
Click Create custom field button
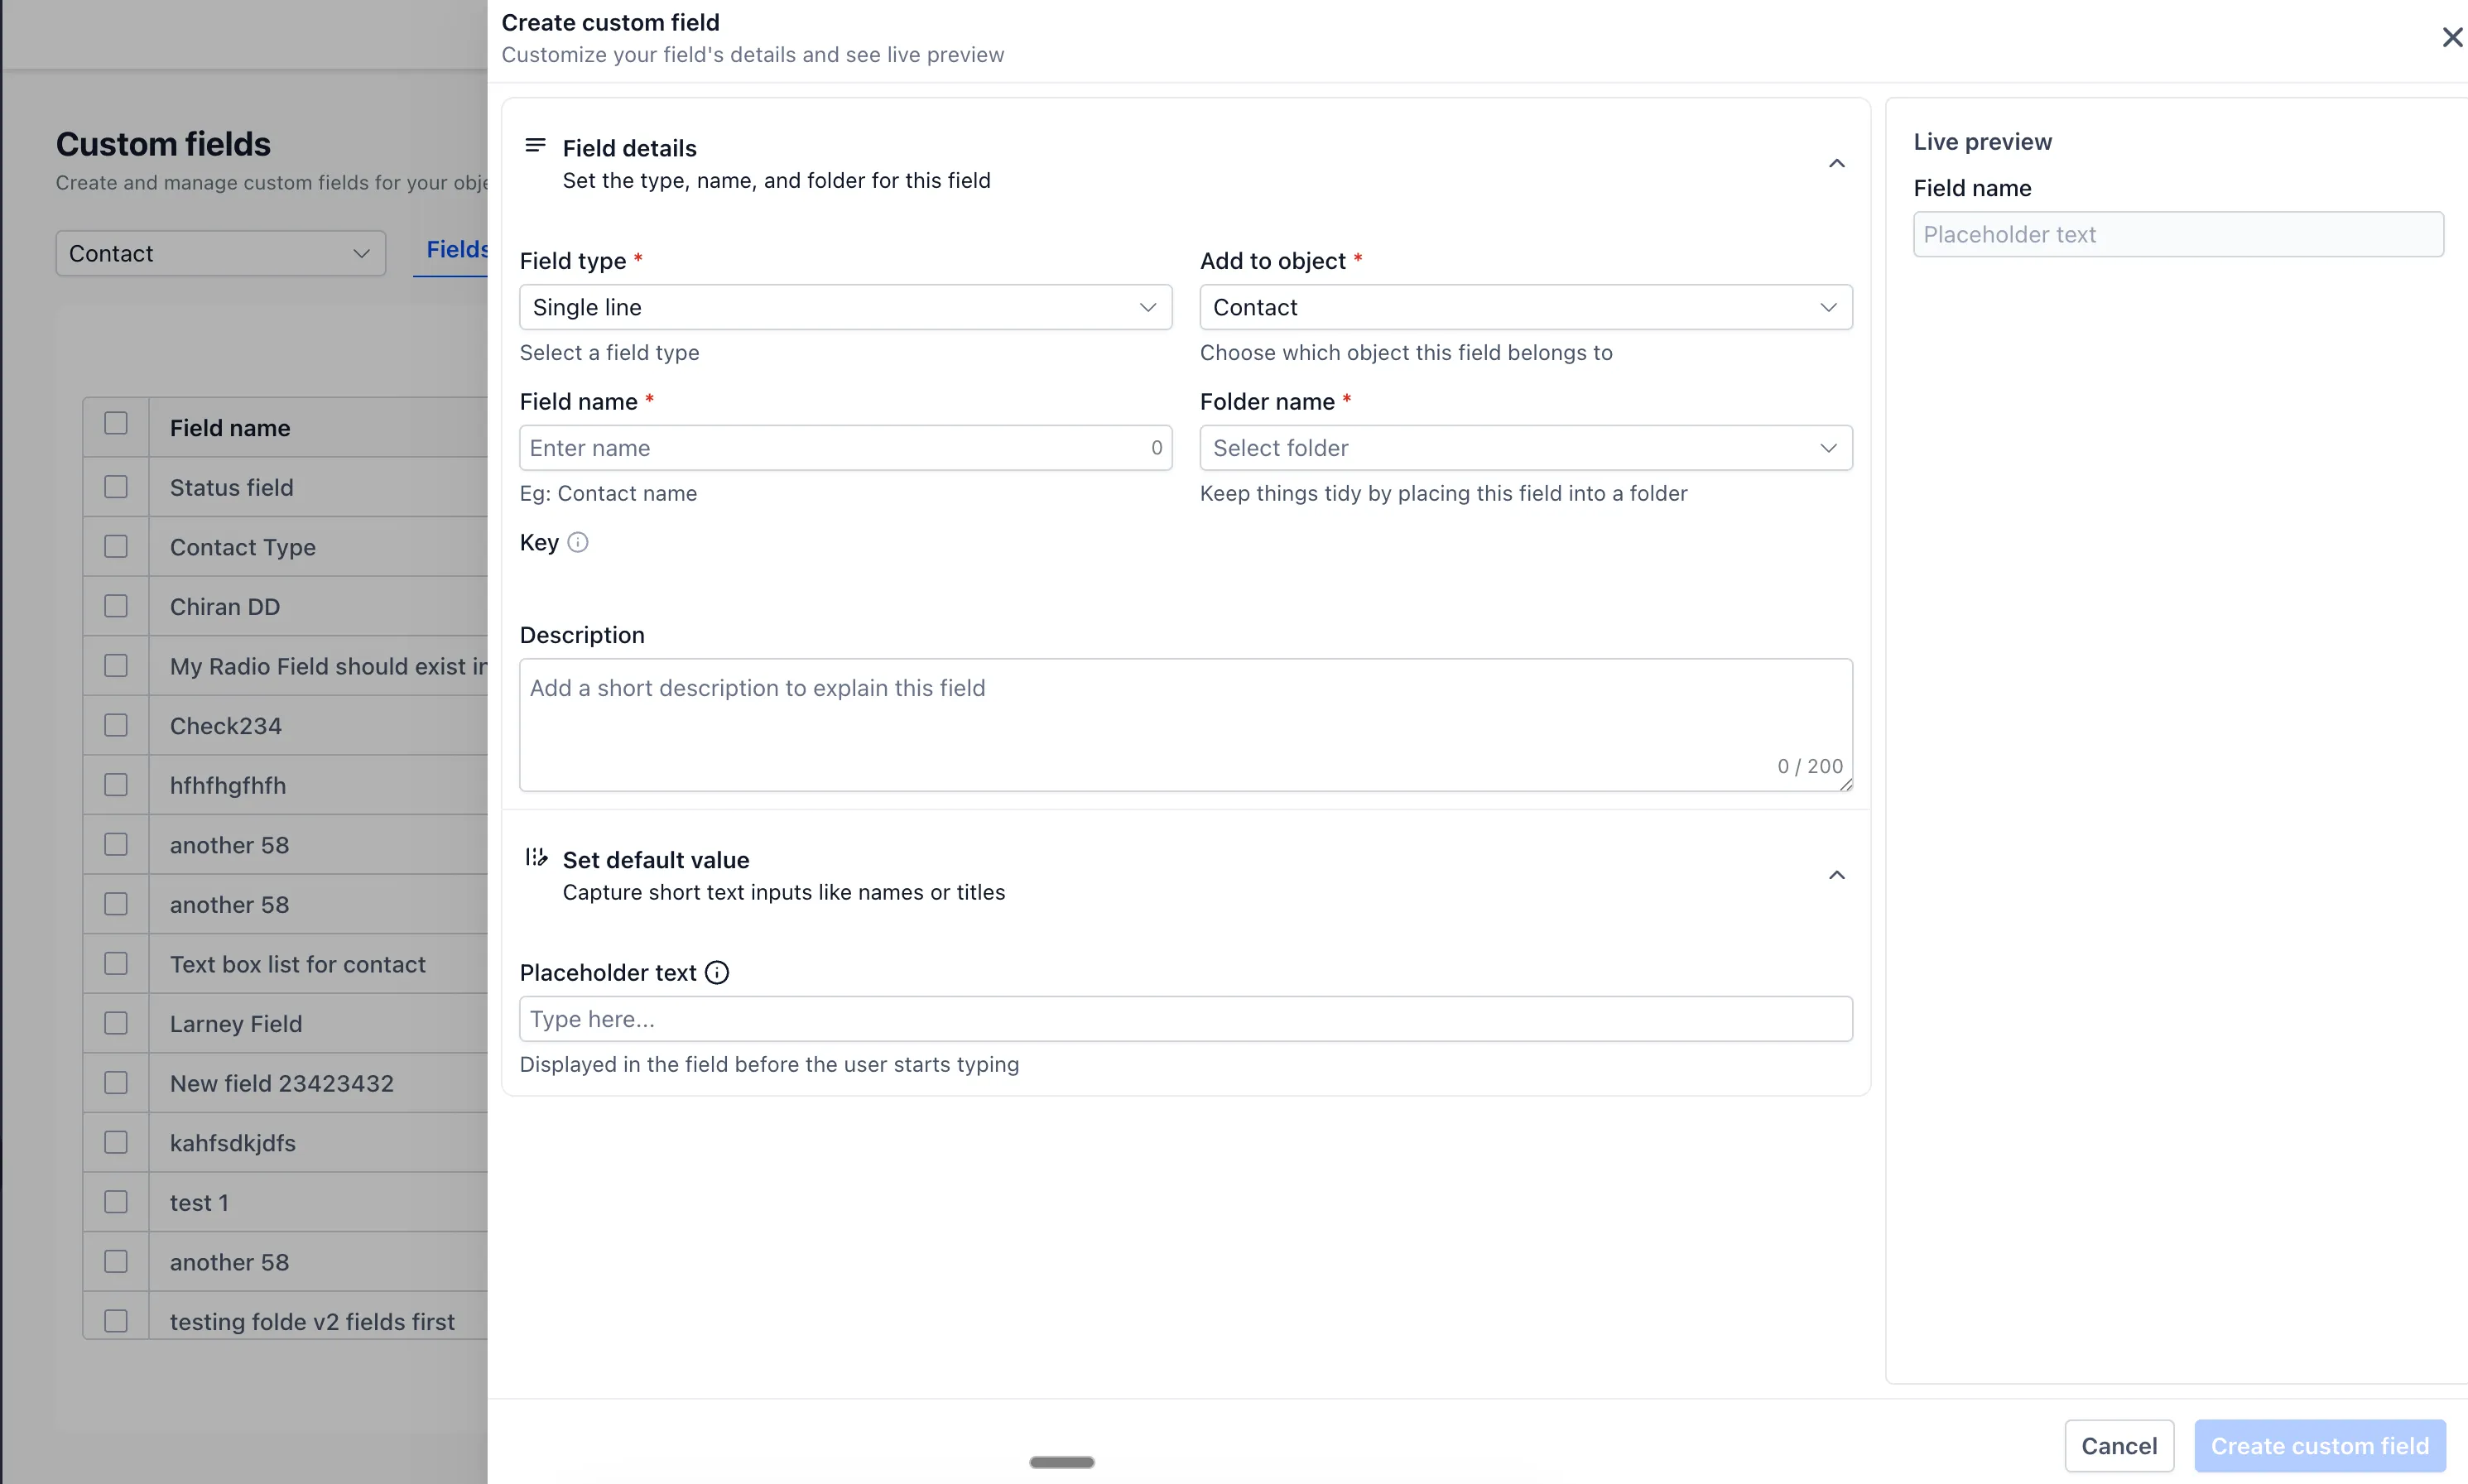2318,1445
